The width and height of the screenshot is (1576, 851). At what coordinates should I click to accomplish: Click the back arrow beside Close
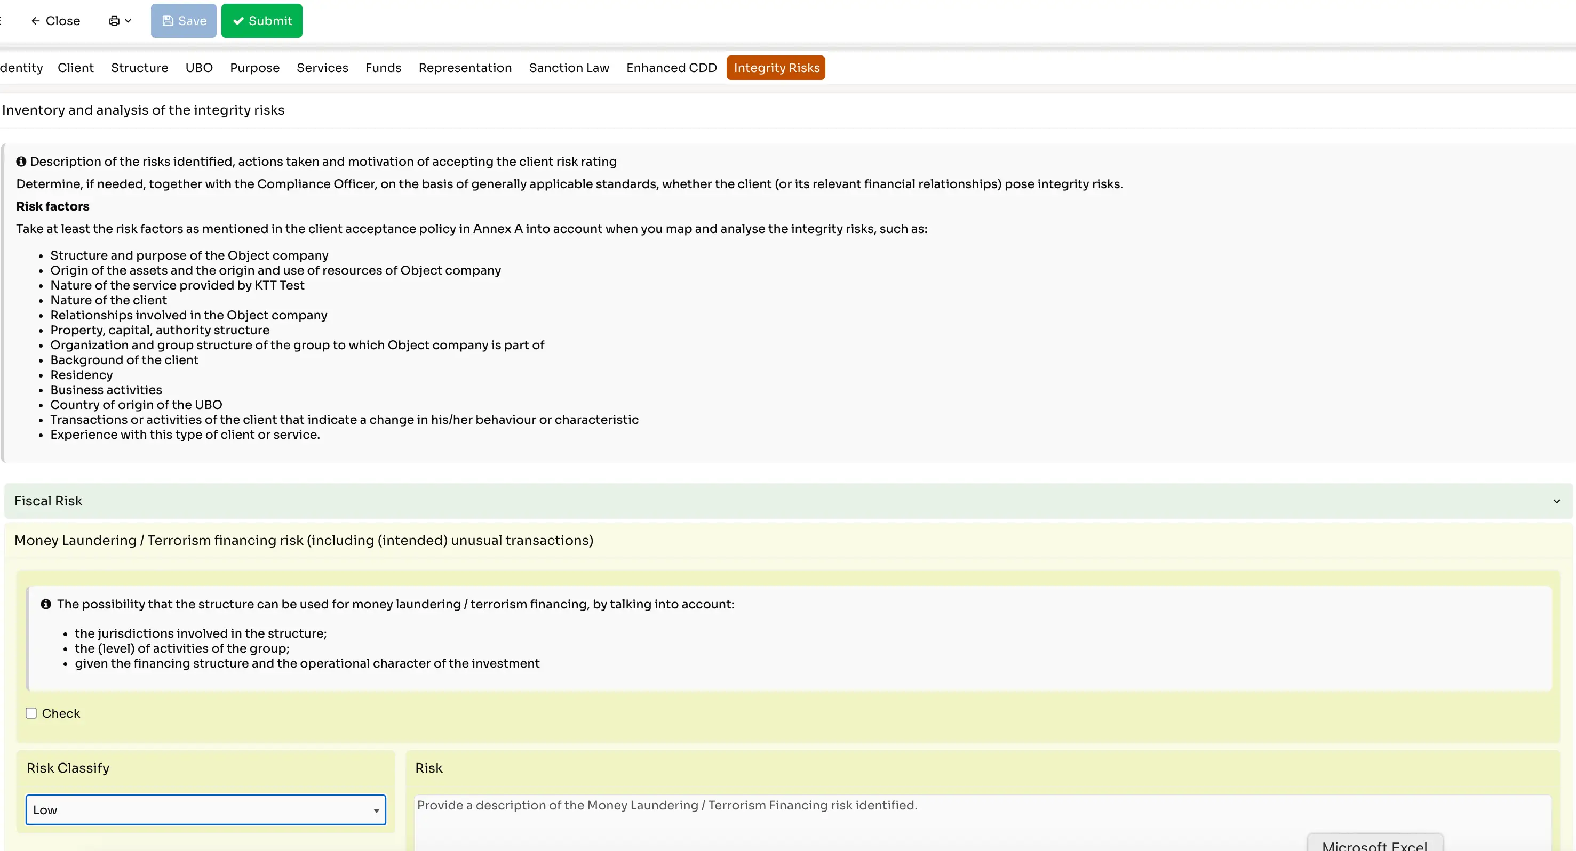tap(36, 20)
